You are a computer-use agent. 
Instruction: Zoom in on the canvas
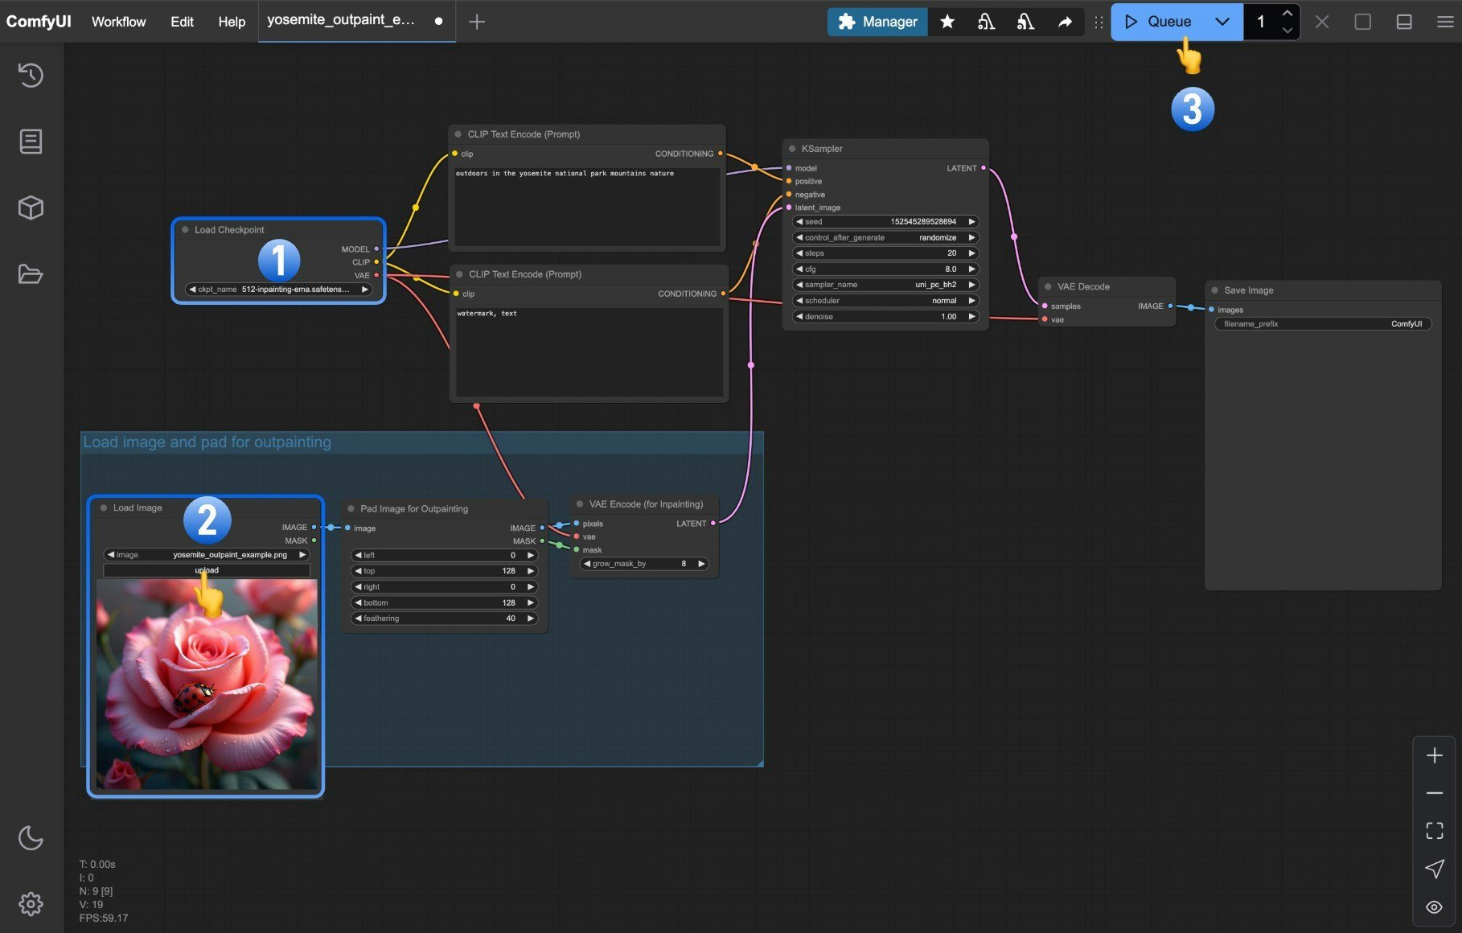(1435, 754)
